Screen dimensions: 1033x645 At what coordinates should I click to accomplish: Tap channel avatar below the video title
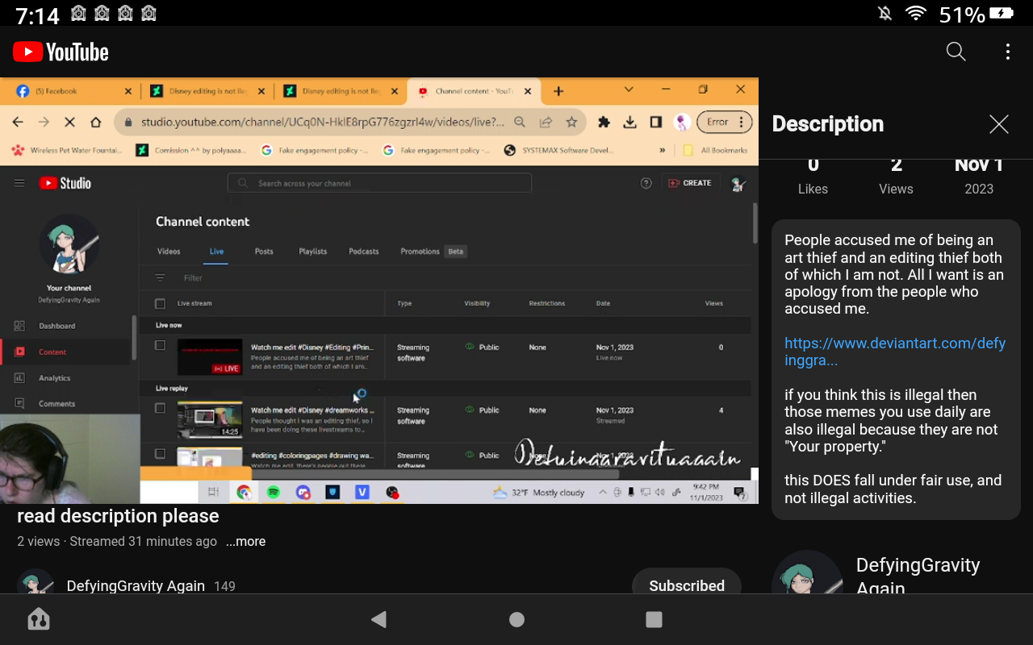click(36, 584)
